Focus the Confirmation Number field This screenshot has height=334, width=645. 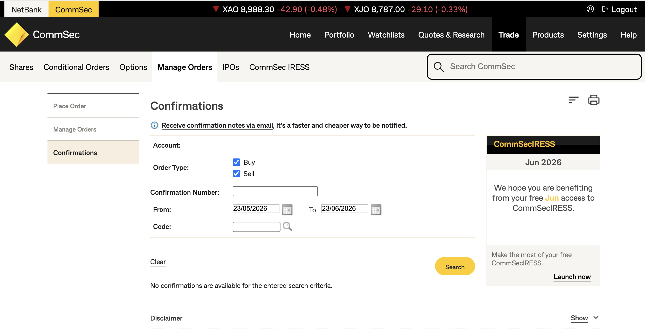pyautogui.click(x=275, y=191)
